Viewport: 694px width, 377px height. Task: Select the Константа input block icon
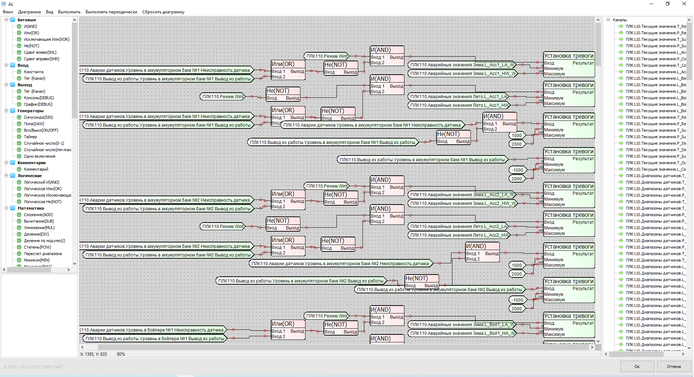[19, 72]
